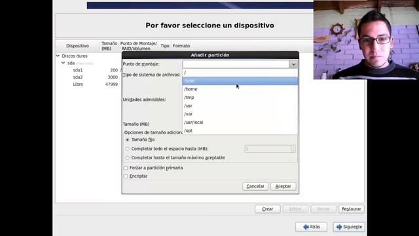
Task: Click the Tamaño (MB) column header
Action: [109, 46]
